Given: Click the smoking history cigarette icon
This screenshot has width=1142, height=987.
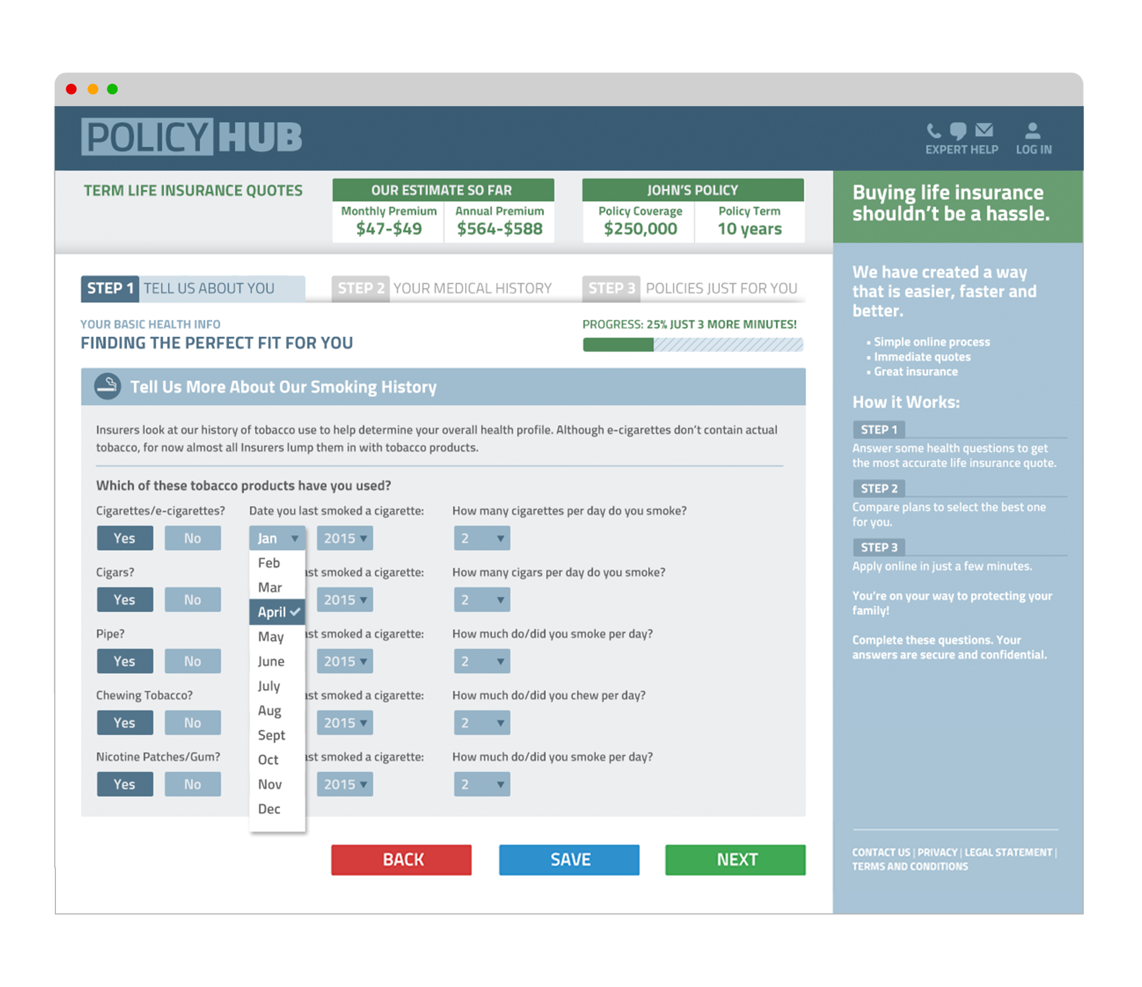Looking at the screenshot, I should [107, 386].
